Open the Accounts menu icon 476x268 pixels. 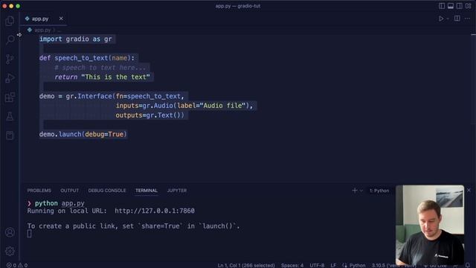10,232
